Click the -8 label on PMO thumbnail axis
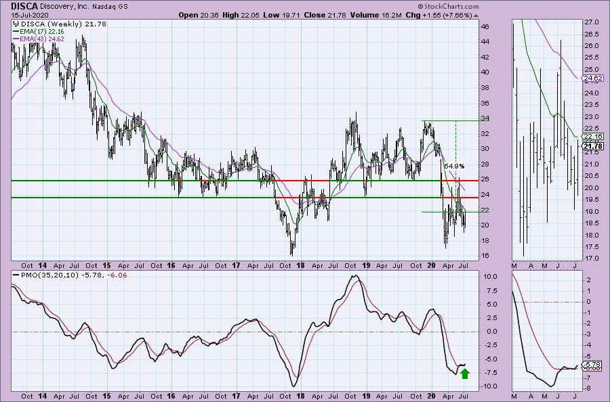 (x=588, y=388)
